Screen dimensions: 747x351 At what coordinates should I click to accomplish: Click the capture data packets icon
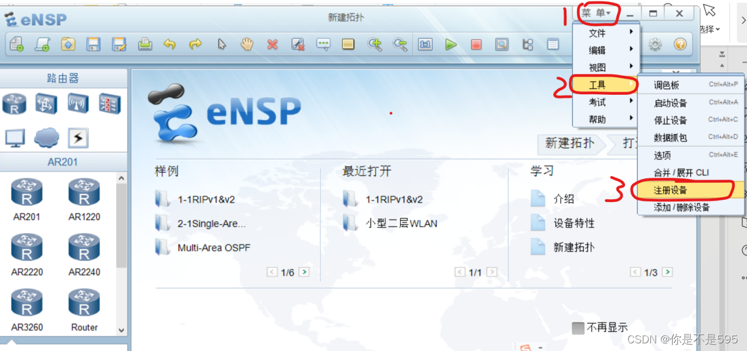pos(502,44)
